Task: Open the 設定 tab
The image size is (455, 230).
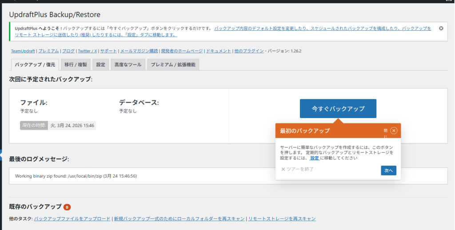Action: pos(101,65)
